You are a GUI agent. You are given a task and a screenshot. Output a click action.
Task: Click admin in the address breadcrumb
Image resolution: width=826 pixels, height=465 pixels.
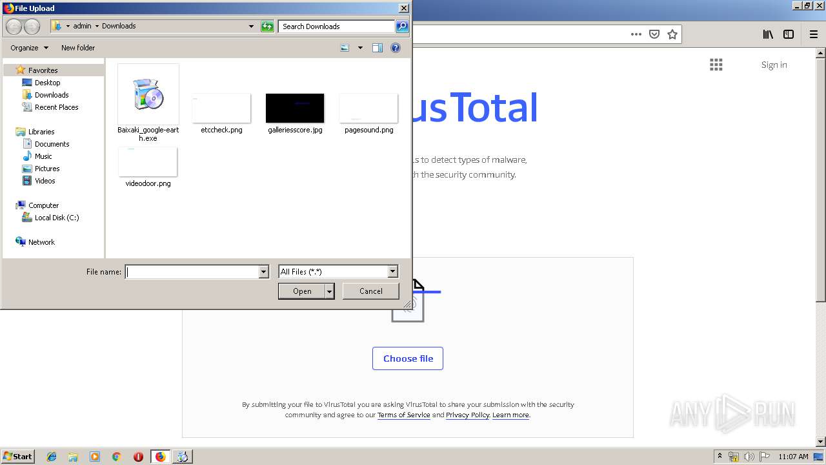82,26
